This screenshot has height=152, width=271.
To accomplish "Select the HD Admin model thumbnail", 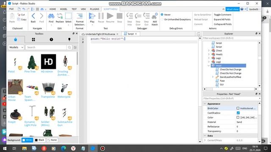I will pos(48,62).
